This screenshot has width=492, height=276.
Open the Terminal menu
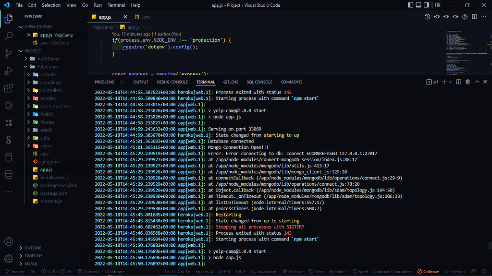[116, 5]
